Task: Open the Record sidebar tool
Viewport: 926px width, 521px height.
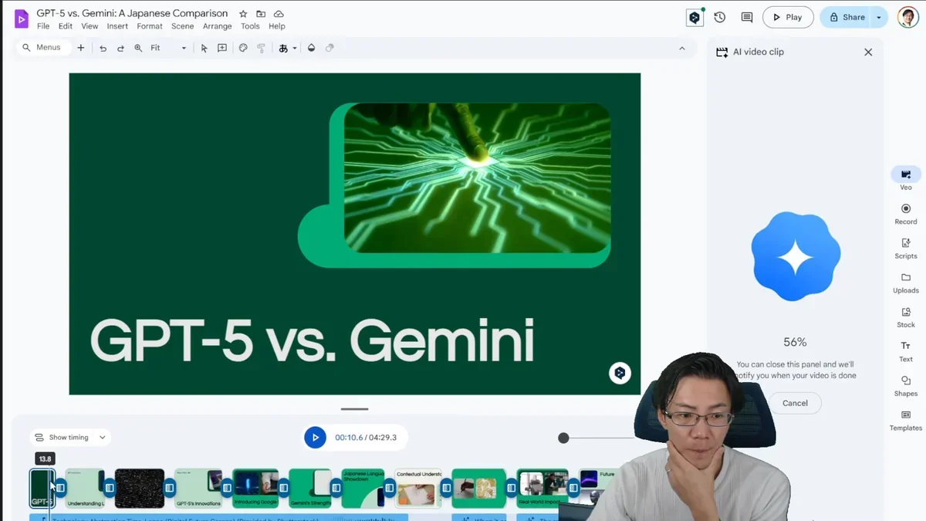Action: [x=906, y=214]
